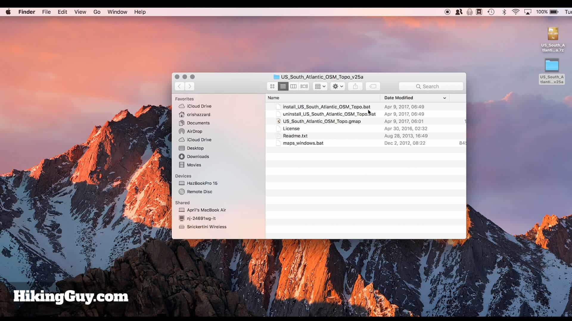
Task: Open the Go menu
Action: 97,12
